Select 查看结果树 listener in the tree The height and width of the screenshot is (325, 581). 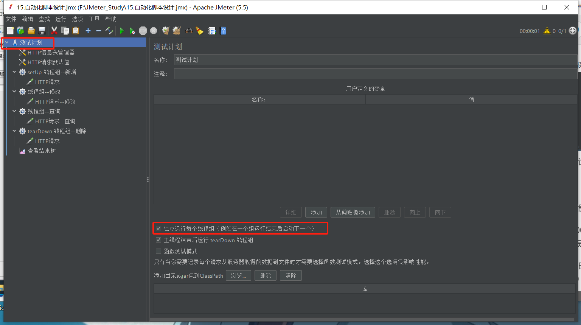[x=42, y=151]
